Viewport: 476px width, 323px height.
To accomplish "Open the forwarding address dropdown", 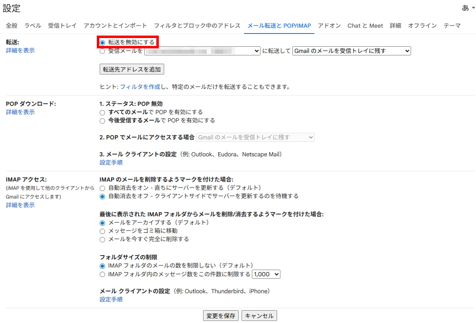I will click(x=202, y=51).
